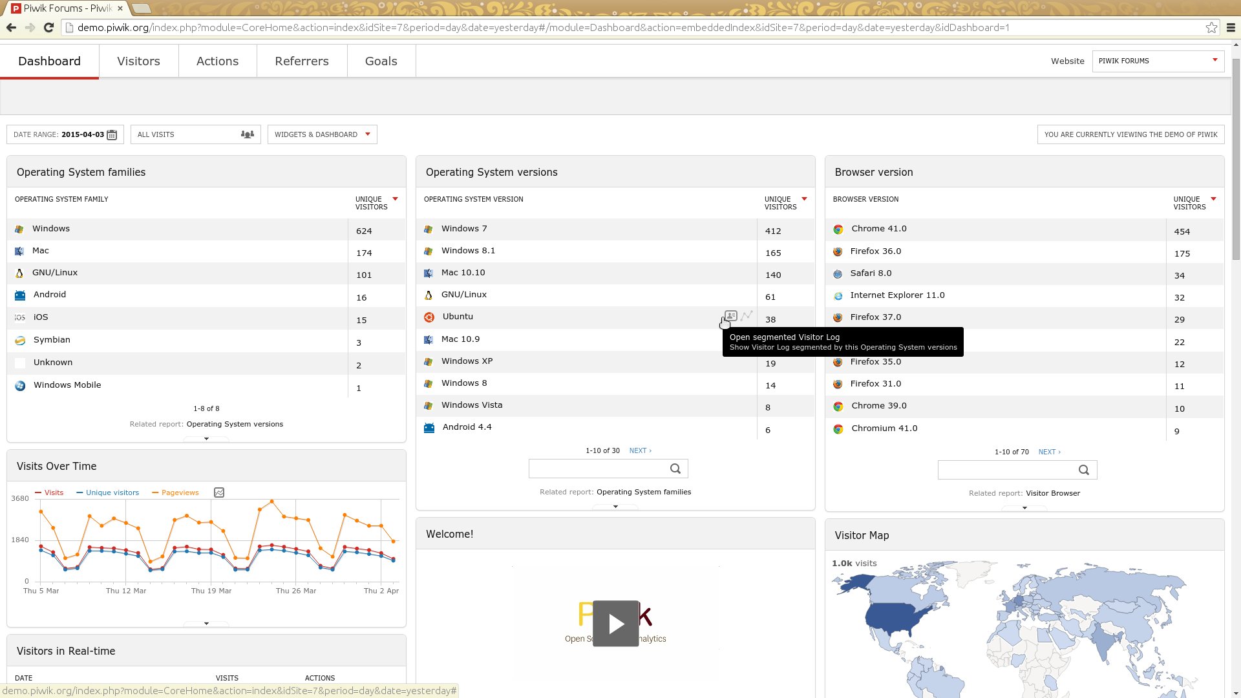Go to next page of Browser versions
The width and height of the screenshot is (1241, 698).
pos(1049,452)
